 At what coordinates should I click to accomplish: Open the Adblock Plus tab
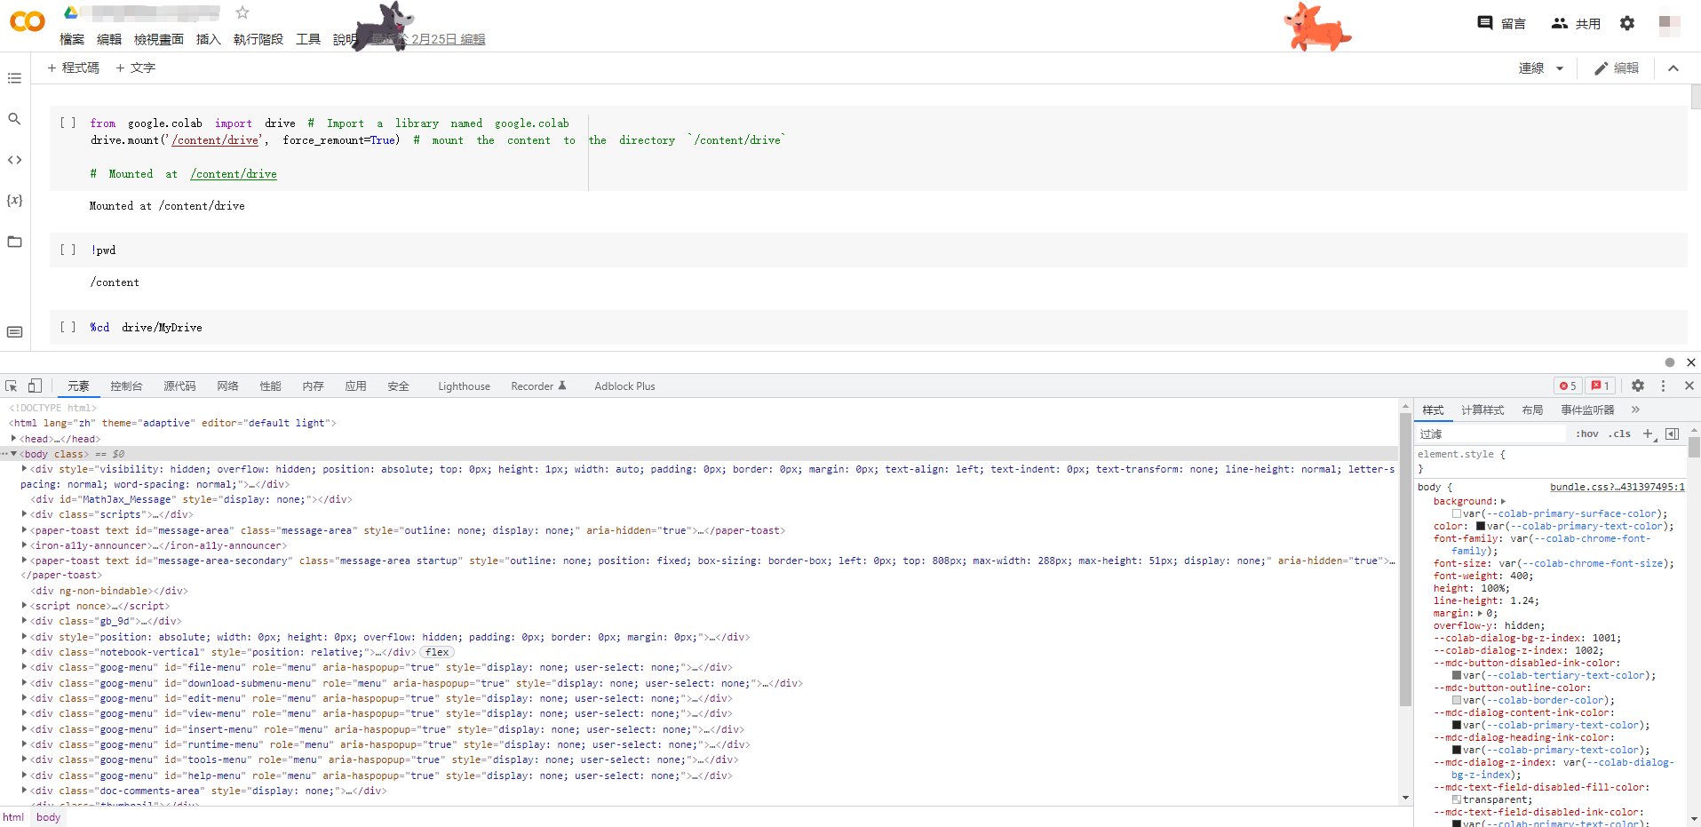(624, 386)
